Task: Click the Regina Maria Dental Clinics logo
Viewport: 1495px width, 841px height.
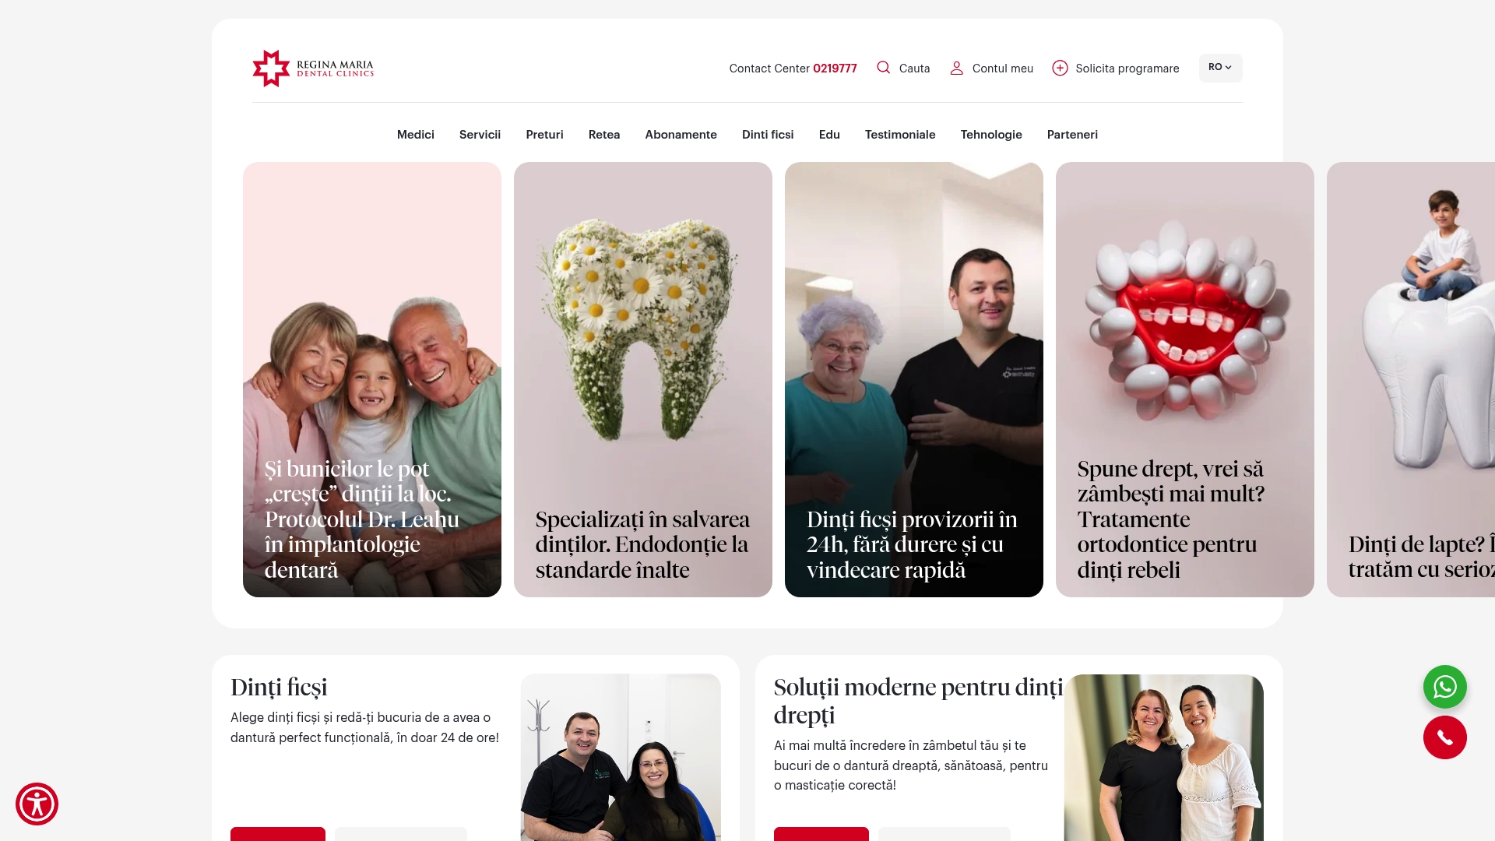Action: tap(313, 69)
